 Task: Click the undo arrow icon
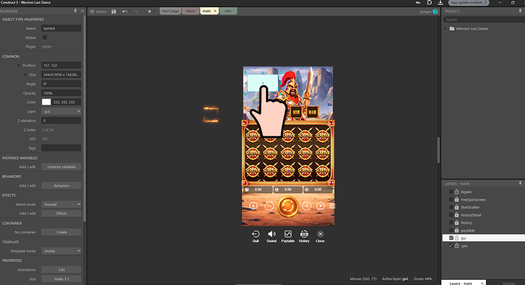tap(125, 12)
